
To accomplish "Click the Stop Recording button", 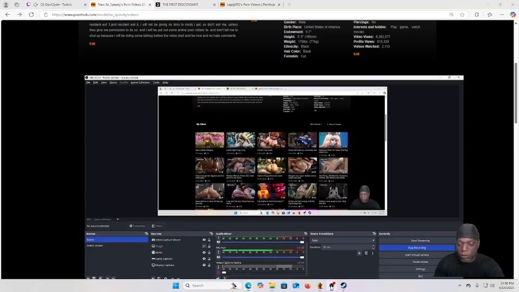I will pyautogui.click(x=416, y=248).
